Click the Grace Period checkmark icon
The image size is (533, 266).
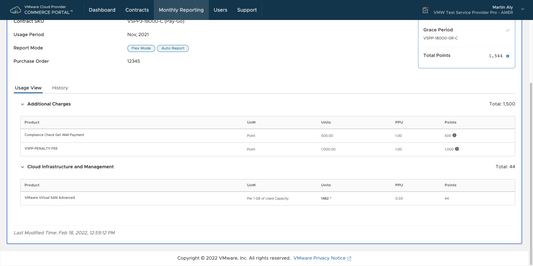pyautogui.click(x=507, y=30)
